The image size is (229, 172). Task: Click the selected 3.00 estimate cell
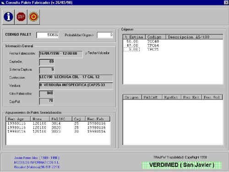point(132,50)
